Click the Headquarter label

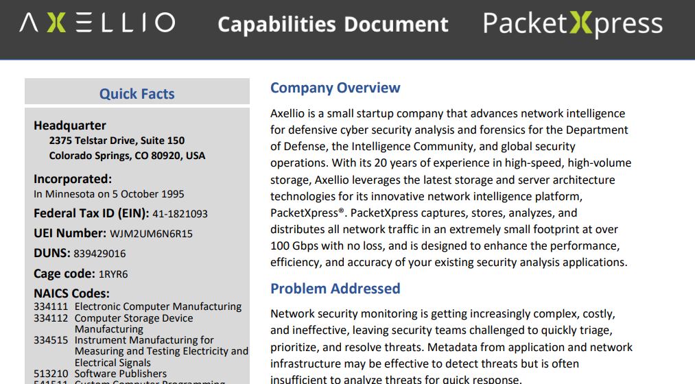coord(69,125)
